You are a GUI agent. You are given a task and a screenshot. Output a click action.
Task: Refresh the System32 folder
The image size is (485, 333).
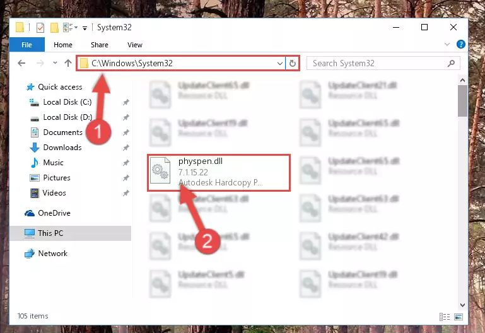point(292,64)
